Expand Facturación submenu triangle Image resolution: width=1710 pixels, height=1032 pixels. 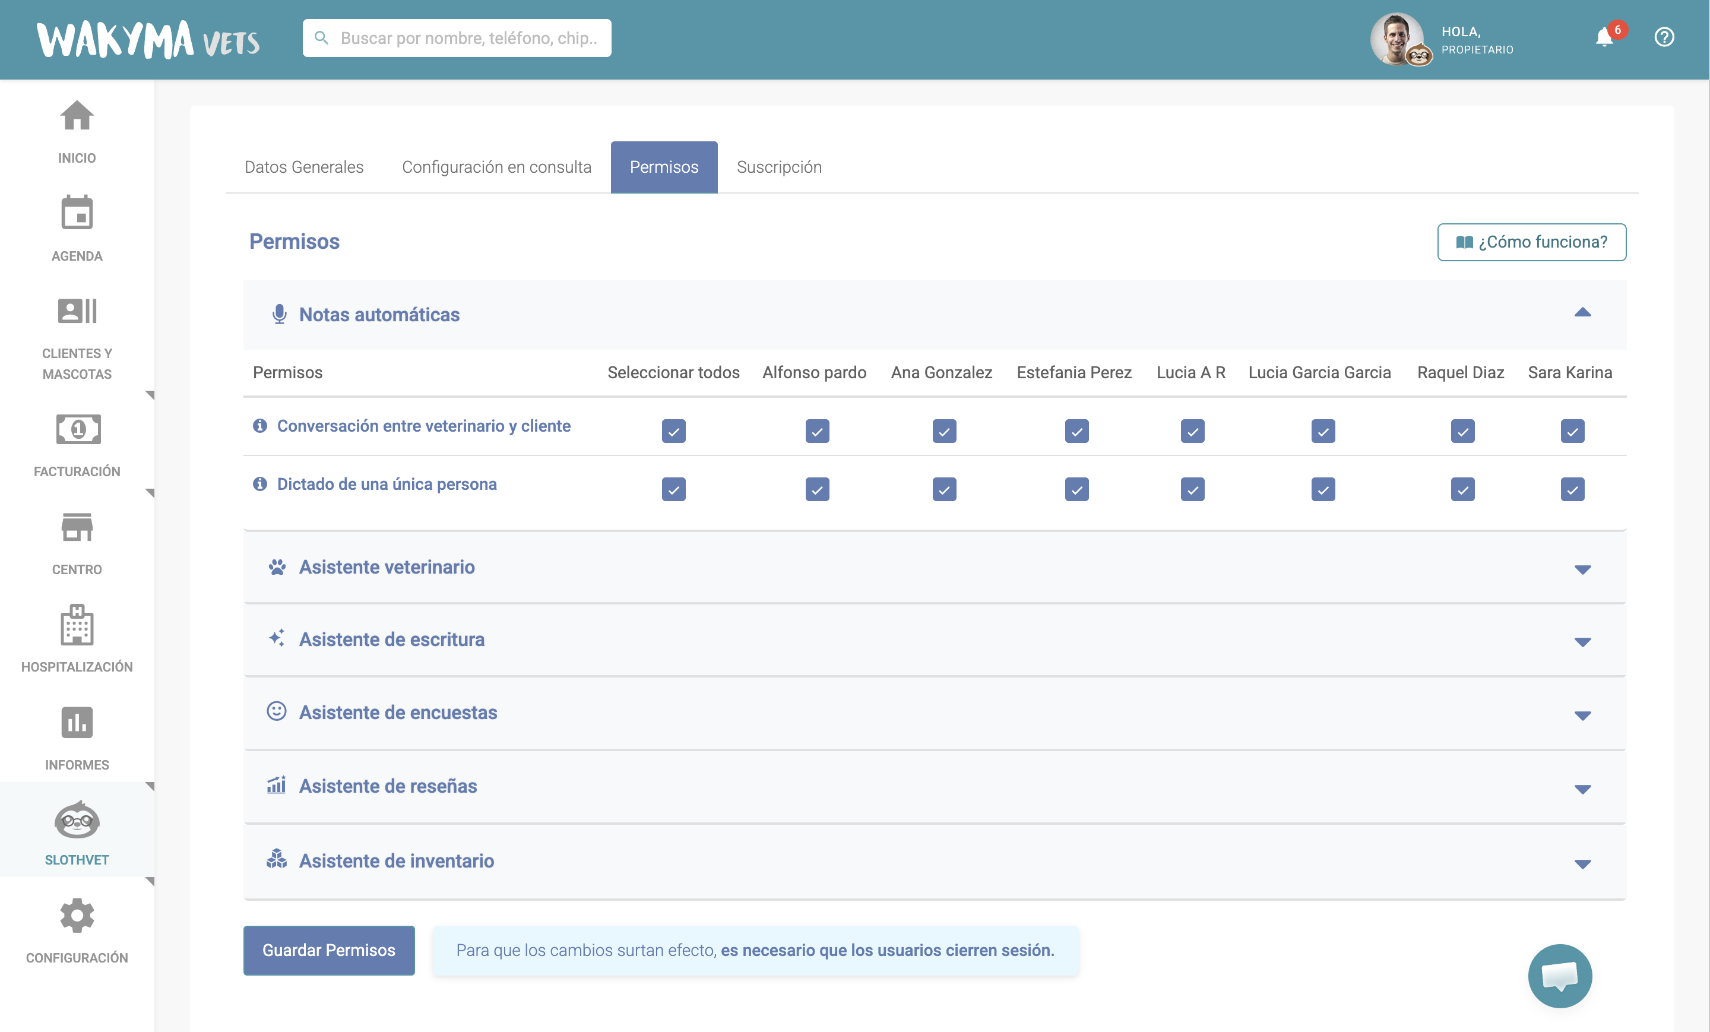pyautogui.click(x=149, y=493)
